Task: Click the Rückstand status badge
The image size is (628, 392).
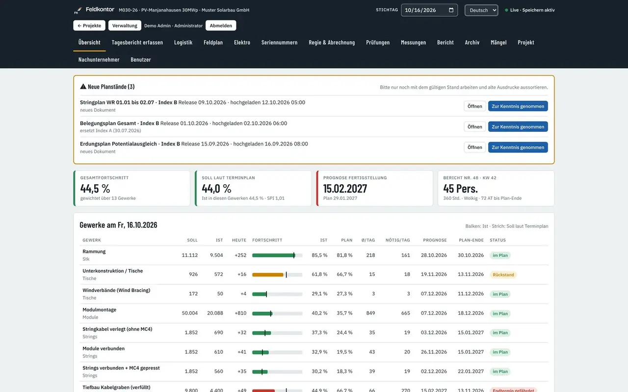Action: click(x=503, y=275)
